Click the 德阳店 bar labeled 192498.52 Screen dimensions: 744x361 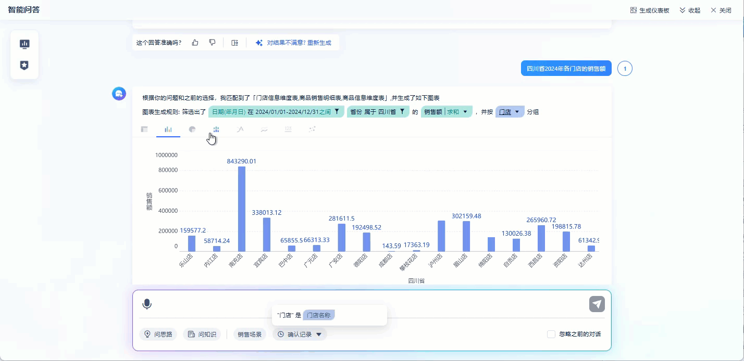tap(367, 242)
